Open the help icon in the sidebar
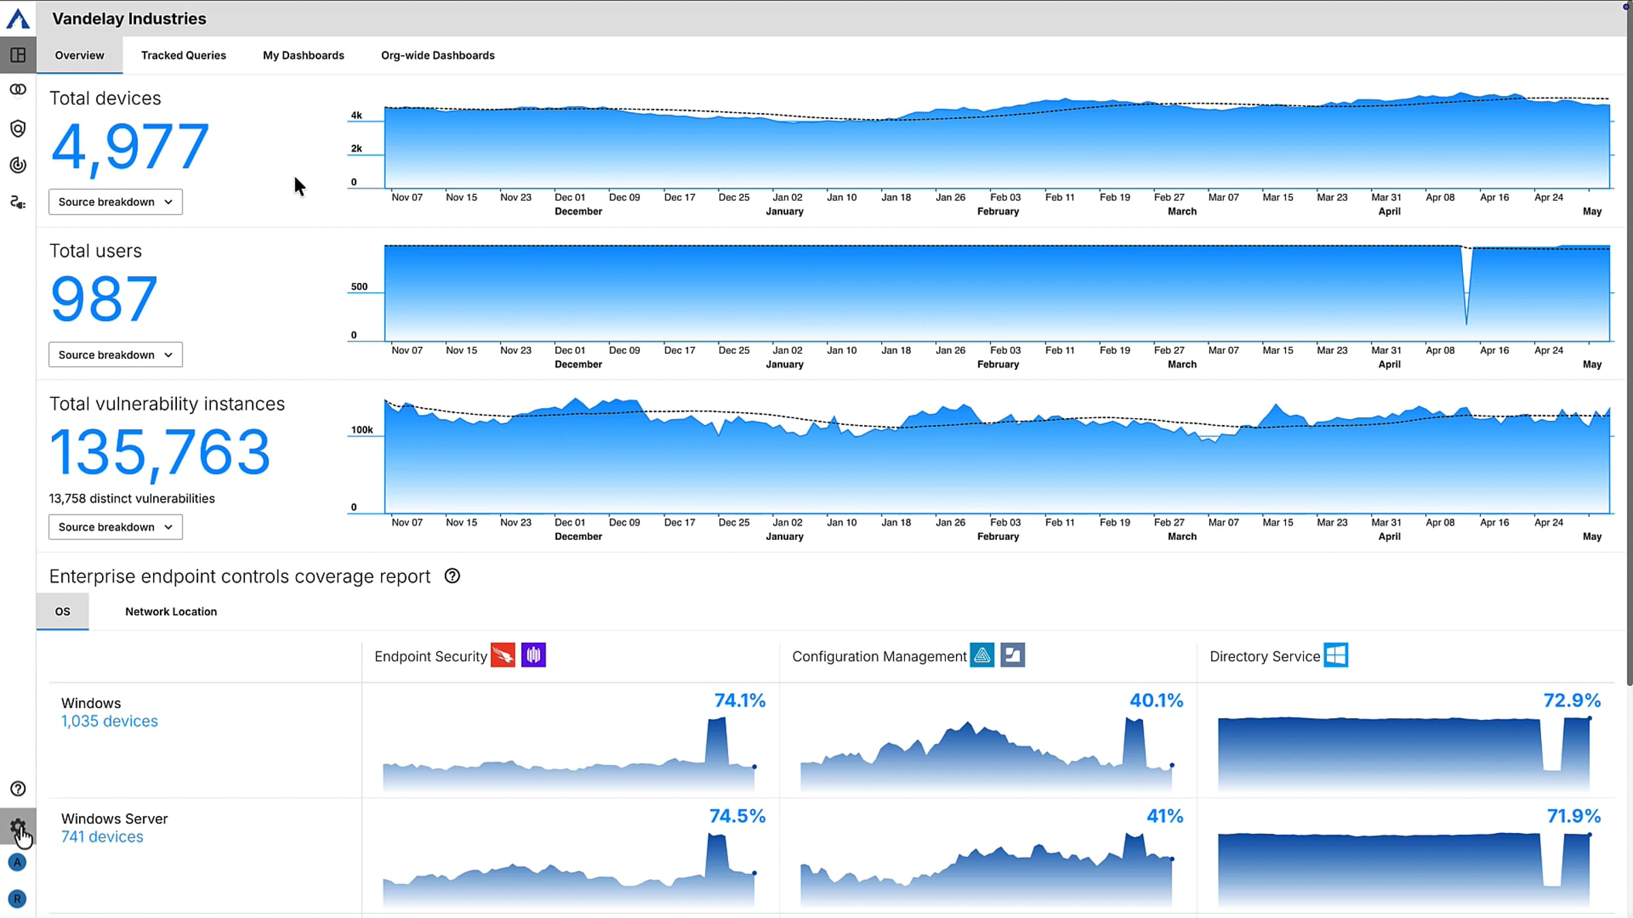The image size is (1633, 918). point(18,789)
